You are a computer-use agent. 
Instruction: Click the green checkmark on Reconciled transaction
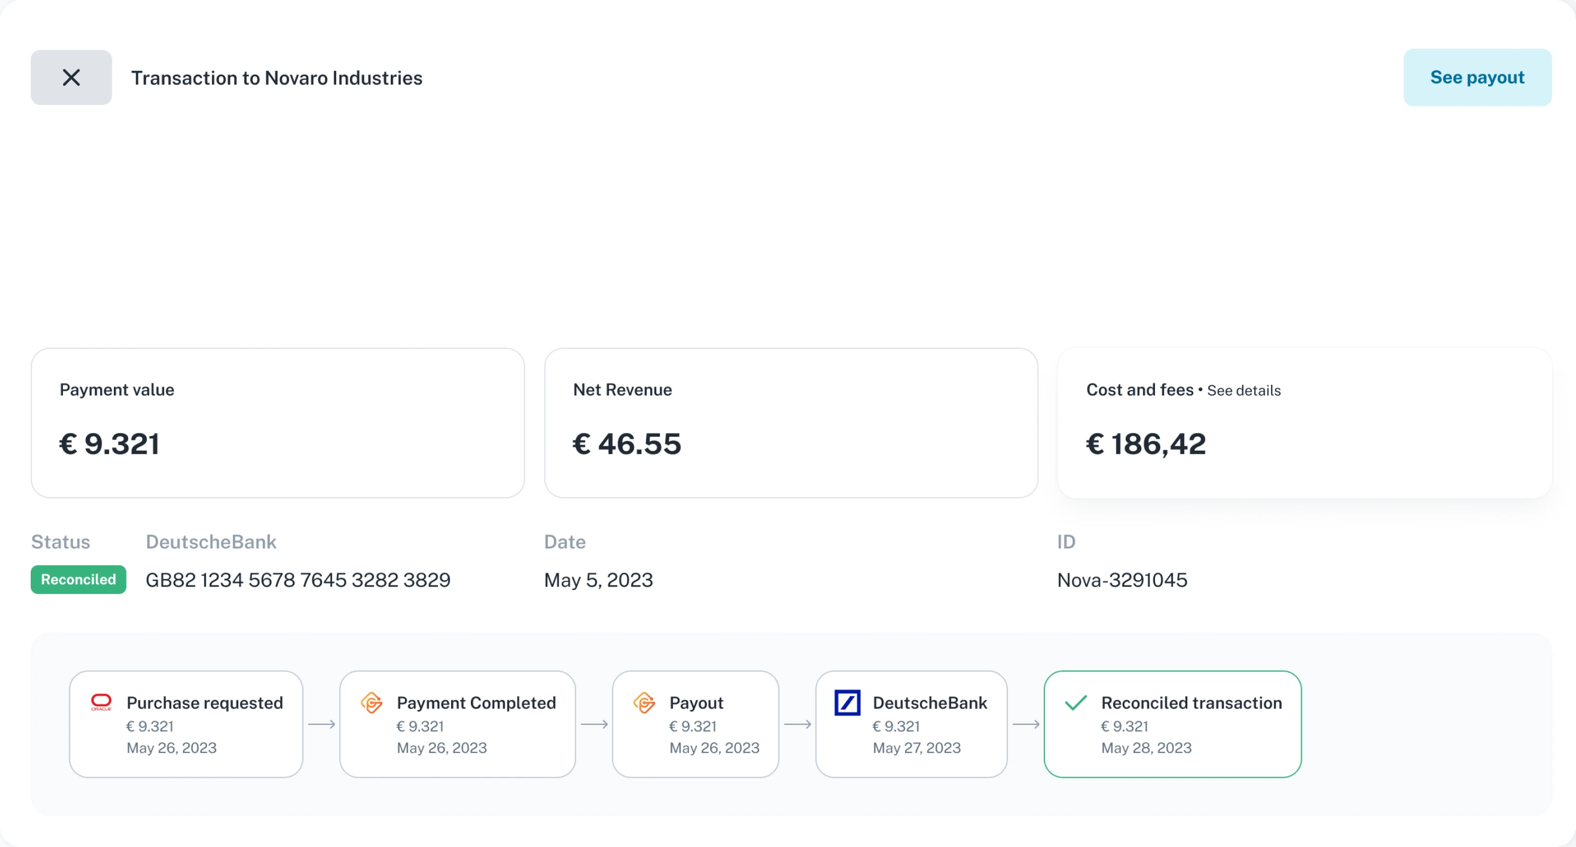(x=1076, y=702)
